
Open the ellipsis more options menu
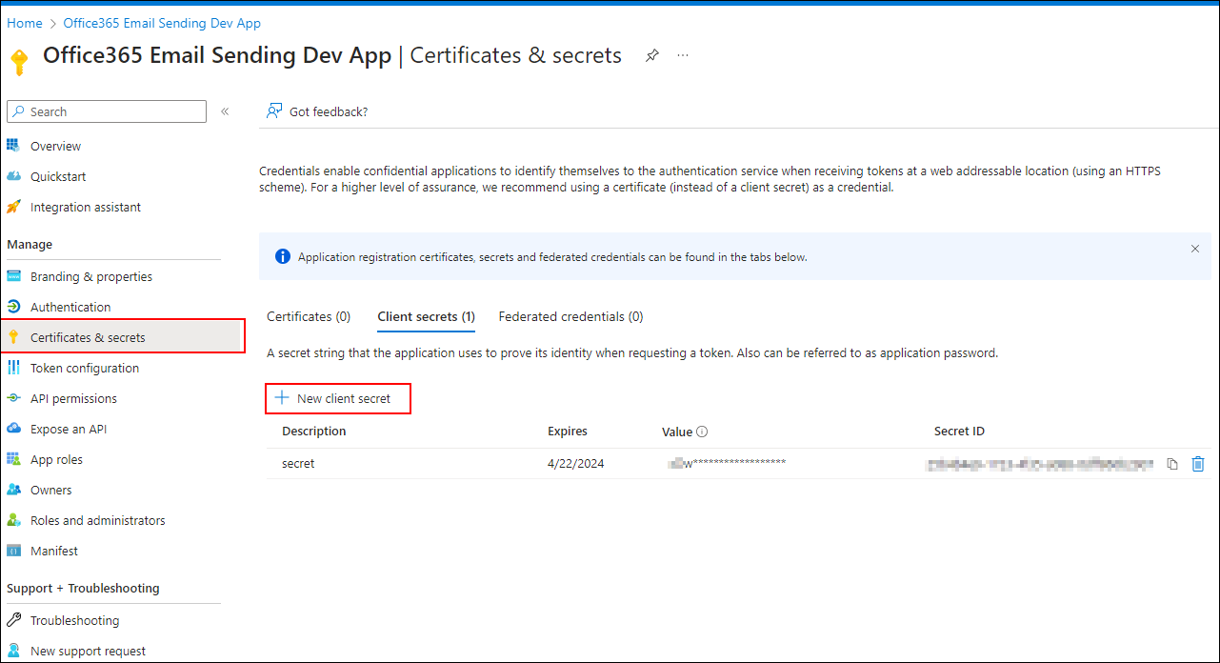[x=683, y=56]
